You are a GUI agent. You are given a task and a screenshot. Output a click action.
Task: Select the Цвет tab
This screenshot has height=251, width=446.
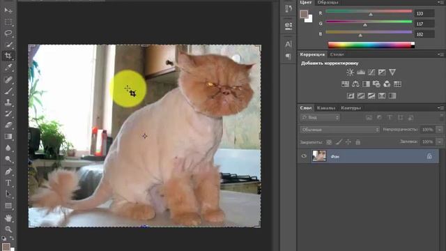click(306, 2)
